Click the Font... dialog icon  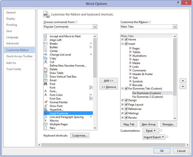46,91
